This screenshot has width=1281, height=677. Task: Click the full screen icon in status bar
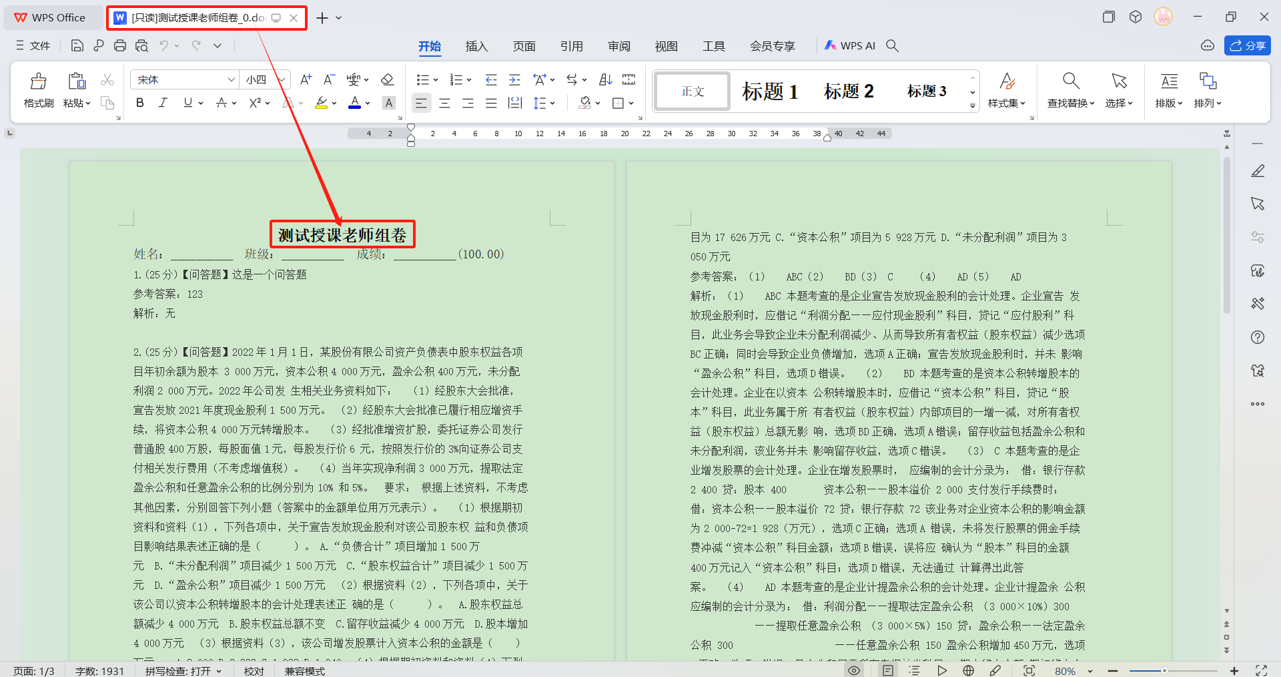(1259, 671)
